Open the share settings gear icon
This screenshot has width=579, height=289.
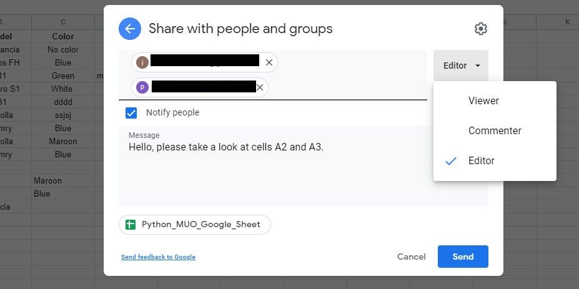tap(480, 29)
